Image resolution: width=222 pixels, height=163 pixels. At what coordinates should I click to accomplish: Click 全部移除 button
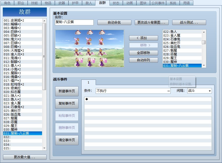click(143, 53)
